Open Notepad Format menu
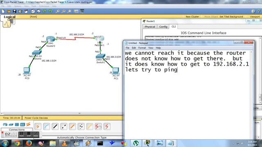 click(142, 48)
